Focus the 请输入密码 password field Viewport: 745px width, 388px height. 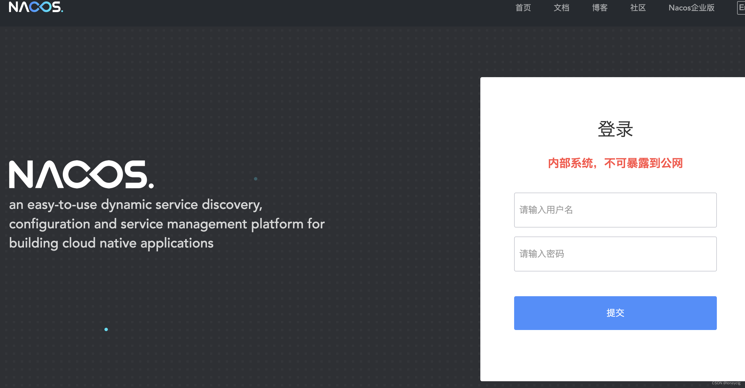click(x=615, y=254)
